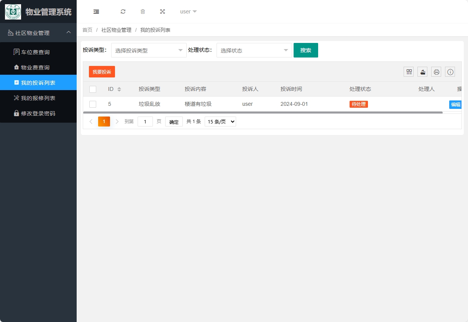
Task: Open the 选择状态 dropdown
Action: pos(254,50)
